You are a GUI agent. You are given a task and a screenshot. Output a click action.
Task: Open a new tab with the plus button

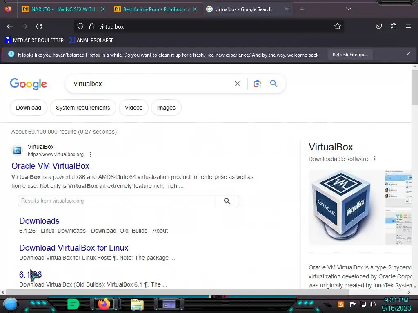302,9
